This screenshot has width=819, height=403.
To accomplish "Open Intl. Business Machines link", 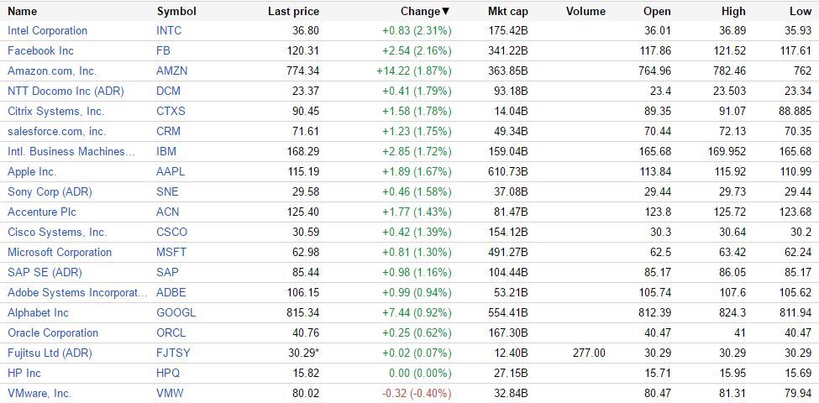I will (71, 152).
